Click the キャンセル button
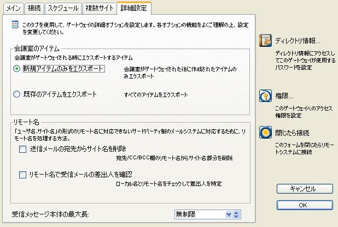The width and height of the screenshot is (338, 227). (305, 189)
